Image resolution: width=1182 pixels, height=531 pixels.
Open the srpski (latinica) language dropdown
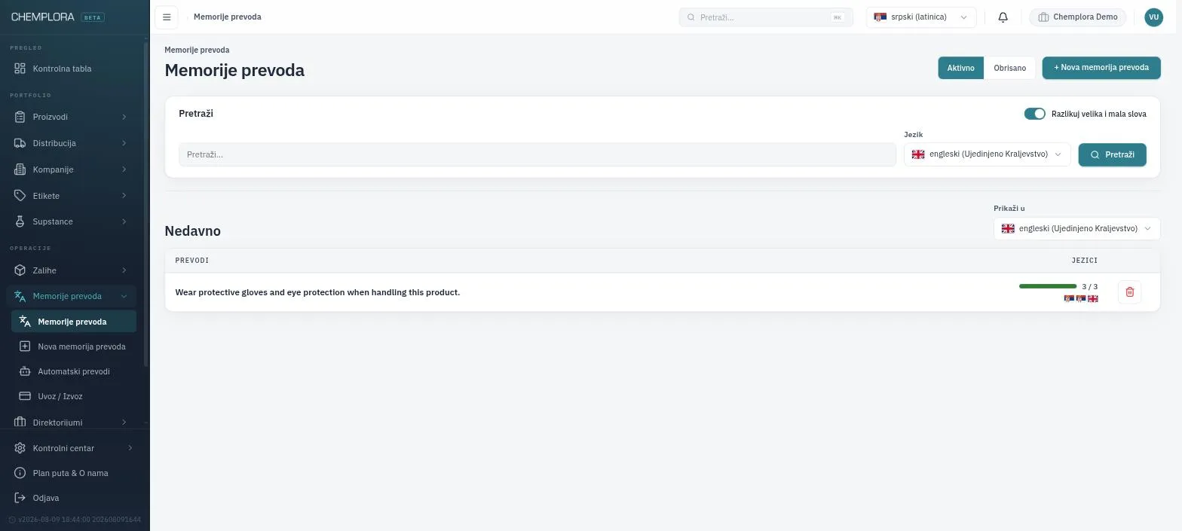coord(921,17)
